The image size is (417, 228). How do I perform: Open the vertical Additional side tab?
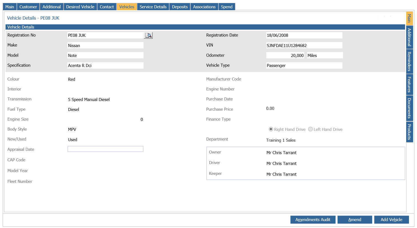coord(410,37)
